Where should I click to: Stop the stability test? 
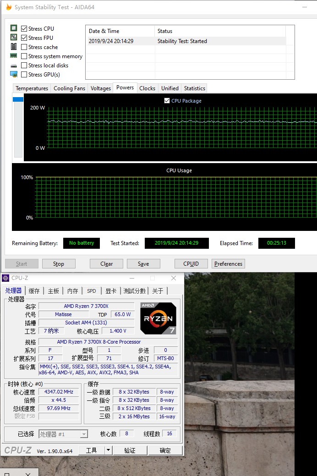pyautogui.click(x=59, y=264)
